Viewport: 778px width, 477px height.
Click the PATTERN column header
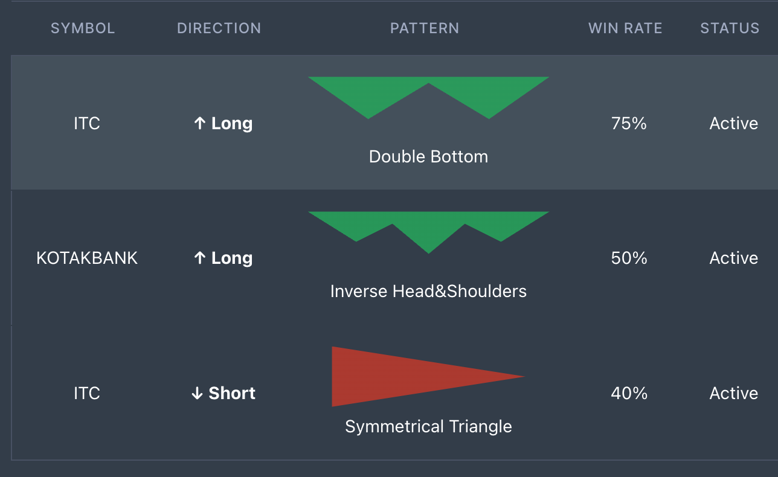click(x=425, y=28)
